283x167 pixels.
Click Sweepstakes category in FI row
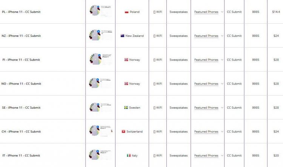tap(178, 60)
